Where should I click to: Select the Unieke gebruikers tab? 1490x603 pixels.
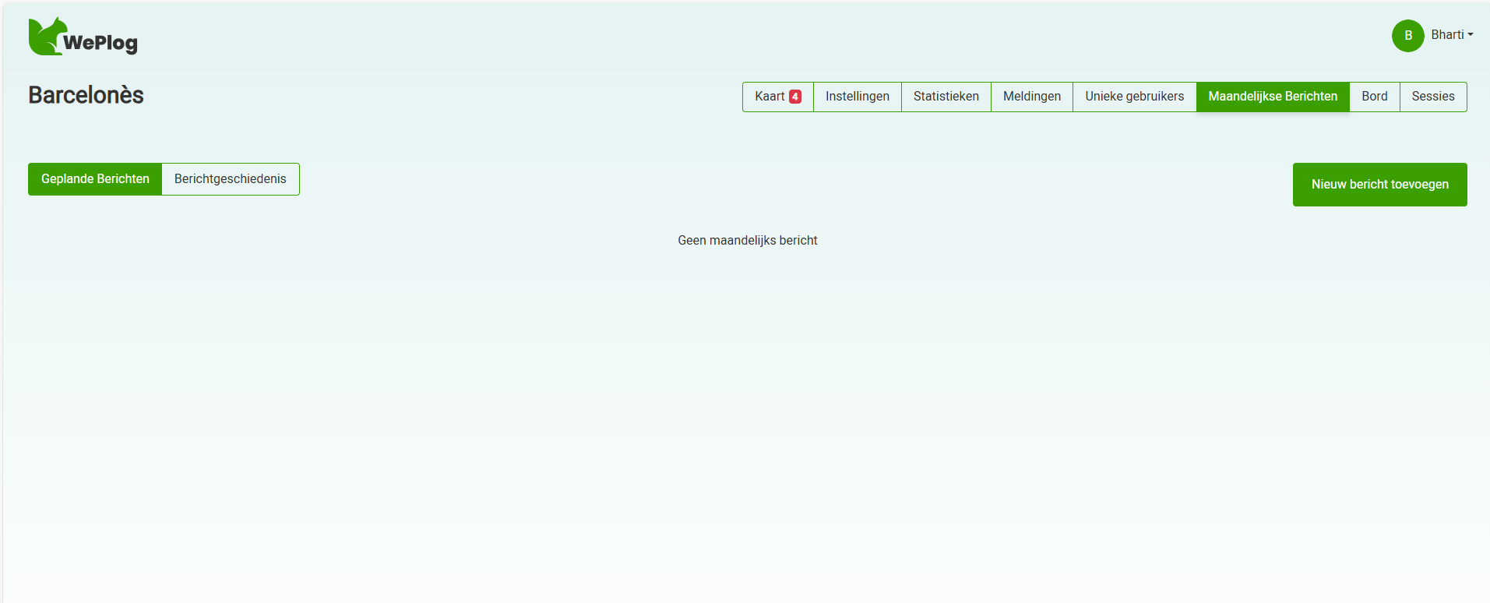[x=1134, y=97]
